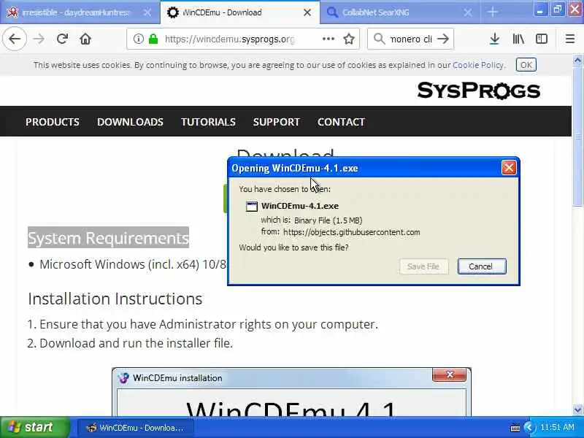This screenshot has width=584, height=438.
Task: Switch to irresistible daydreamHuntress tab
Action: coord(80,12)
